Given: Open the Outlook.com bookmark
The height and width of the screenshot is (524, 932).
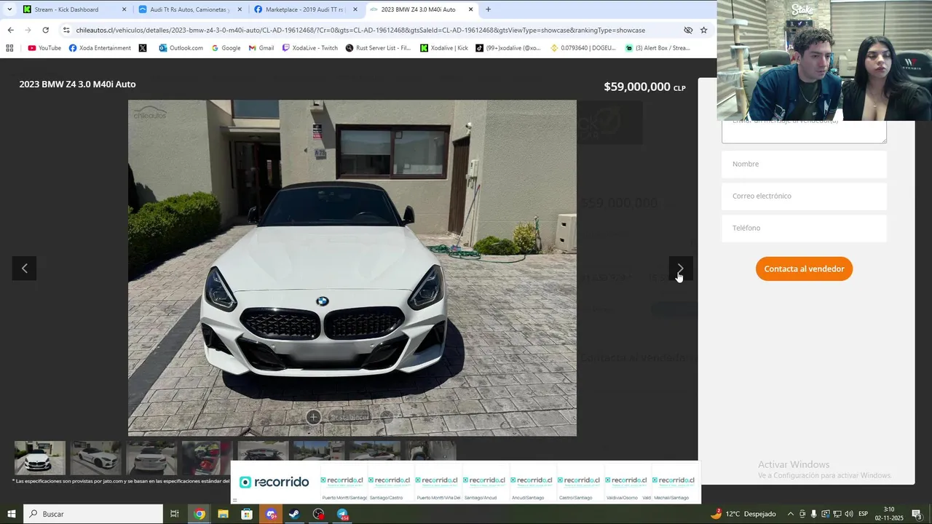Looking at the screenshot, I should 180,48.
